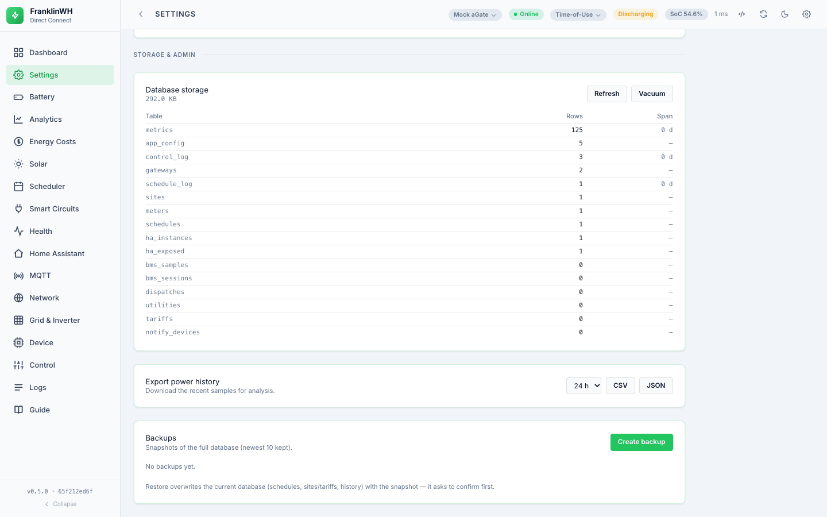This screenshot has height=517, width=827.
Task: Click the ha_instances table name
Action: 169,238
